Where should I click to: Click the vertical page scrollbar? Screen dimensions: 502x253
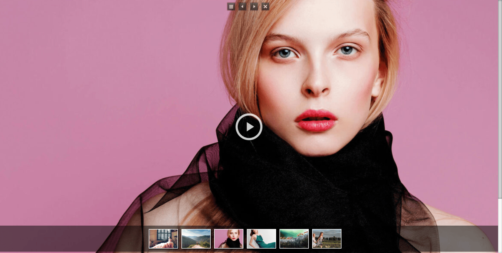coord(500,99)
